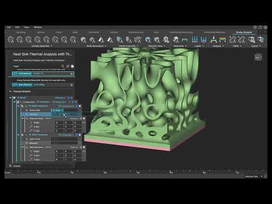
Task: Click the second icon in the Fields group
Action: tap(241, 40)
